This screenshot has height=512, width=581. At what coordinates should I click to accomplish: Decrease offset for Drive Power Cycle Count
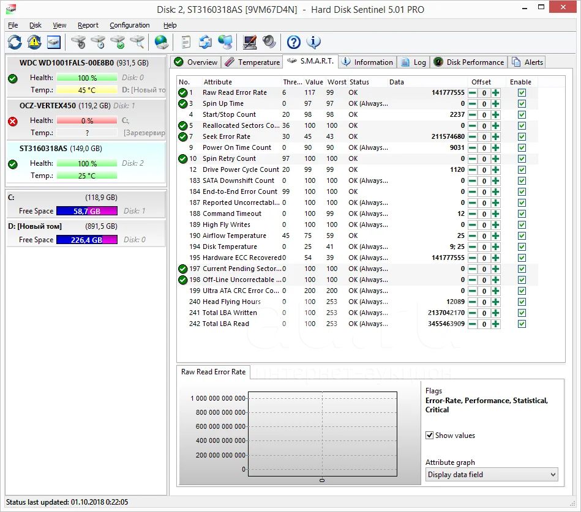point(473,170)
